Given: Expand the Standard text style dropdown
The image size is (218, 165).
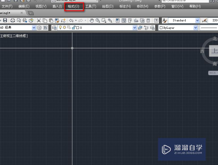Looking at the screenshot, I should coord(198,20).
